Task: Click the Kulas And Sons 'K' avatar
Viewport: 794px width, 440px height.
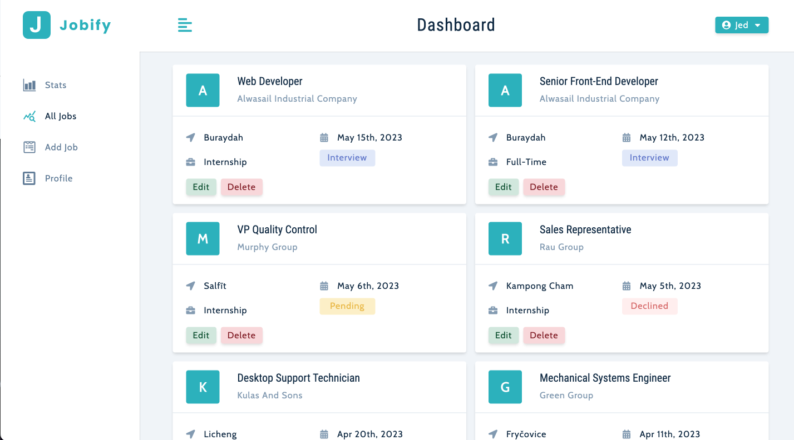Action: coord(203,387)
